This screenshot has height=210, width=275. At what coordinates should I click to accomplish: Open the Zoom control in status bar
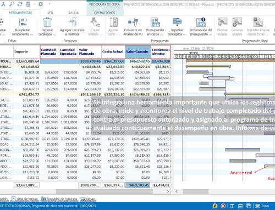pyautogui.click(x=262, y=206)
